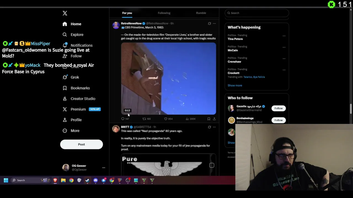The height and width of the screenshot is (198, 353).
Task: Open Brave browser from taskbar
Action: coord(55,180)
